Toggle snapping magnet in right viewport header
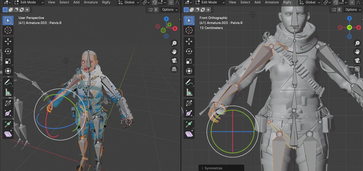Image resolution: width=363 pixels, height=171 pixels. pyautogui.click(x=336, y=2)
